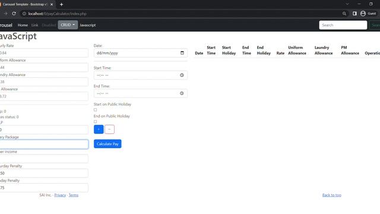Viewport: 380px width, 214px height.
Task: Click the Start Time input field
Action: (x=141, y=75)
